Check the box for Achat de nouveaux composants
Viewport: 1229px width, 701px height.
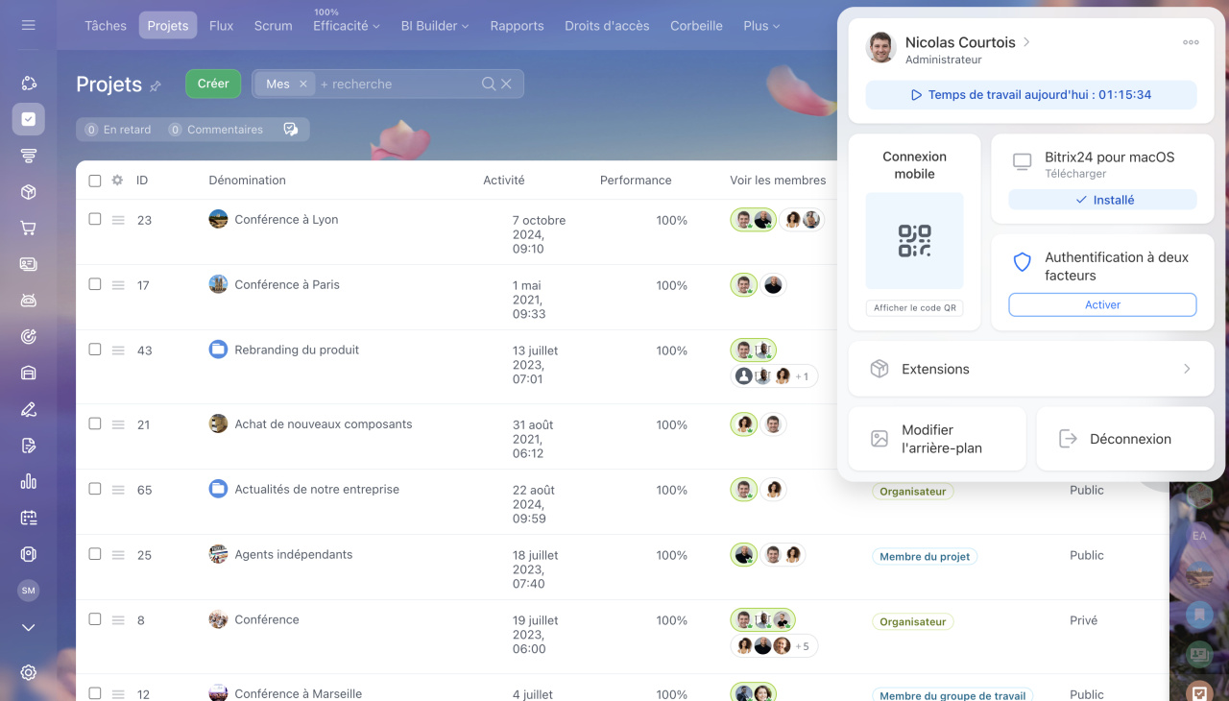coord(95,423)
